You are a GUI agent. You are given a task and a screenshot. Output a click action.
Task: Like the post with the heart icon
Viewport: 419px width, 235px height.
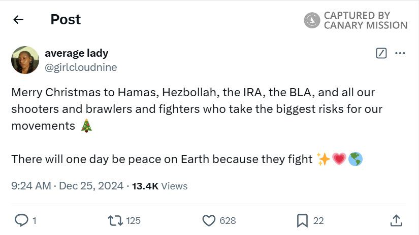pyautogui.click(x=209, y=220)
